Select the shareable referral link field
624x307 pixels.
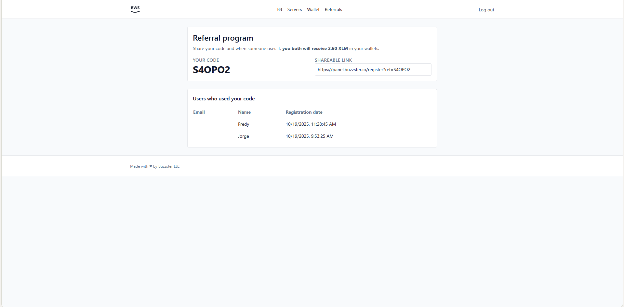coord(373,69)
